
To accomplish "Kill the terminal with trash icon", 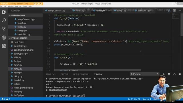I will click(x=169, y=74).
